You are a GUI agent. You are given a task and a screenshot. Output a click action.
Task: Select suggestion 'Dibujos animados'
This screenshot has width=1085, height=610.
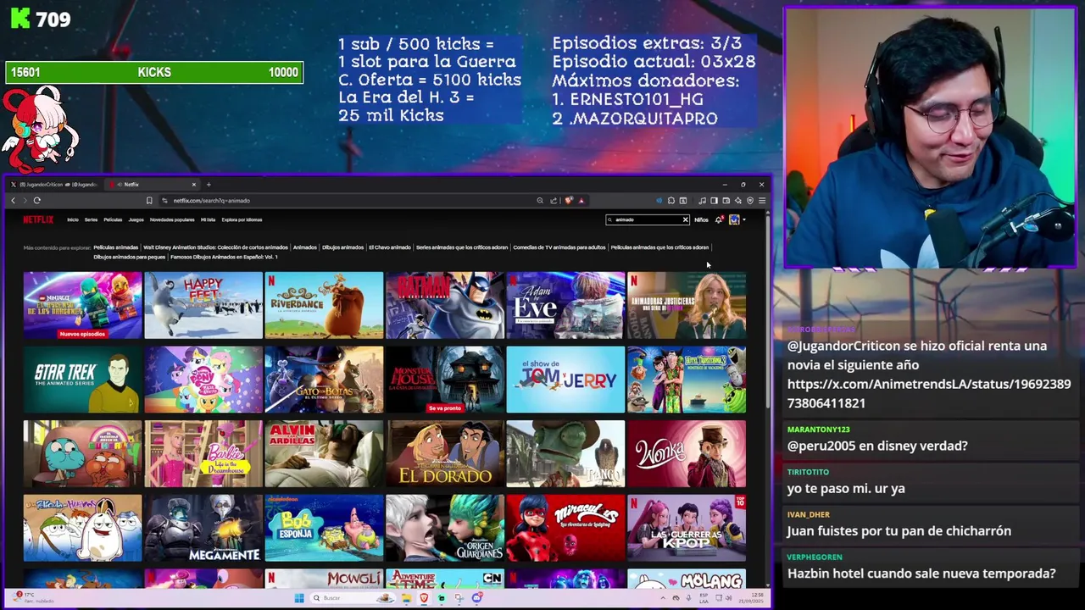[342, 247]
